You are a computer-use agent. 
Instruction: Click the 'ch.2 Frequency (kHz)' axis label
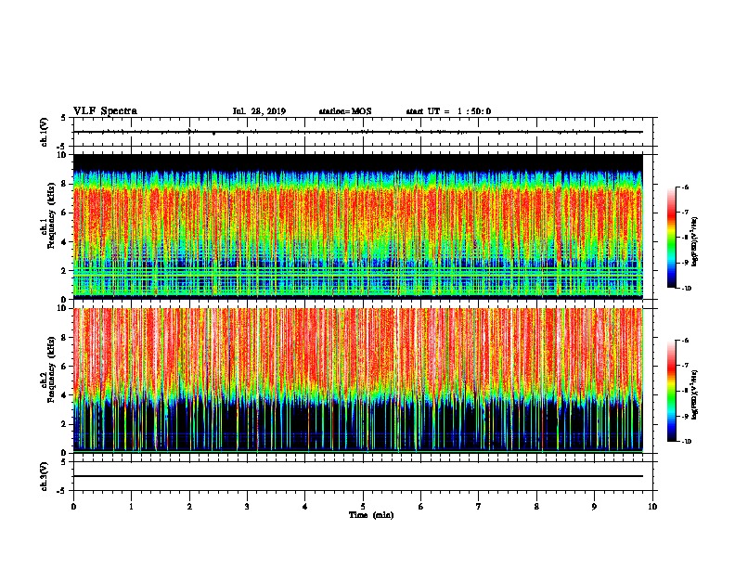pos(48,369)
